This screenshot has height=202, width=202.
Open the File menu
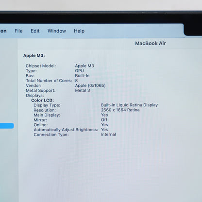click(x=18, y=31)
